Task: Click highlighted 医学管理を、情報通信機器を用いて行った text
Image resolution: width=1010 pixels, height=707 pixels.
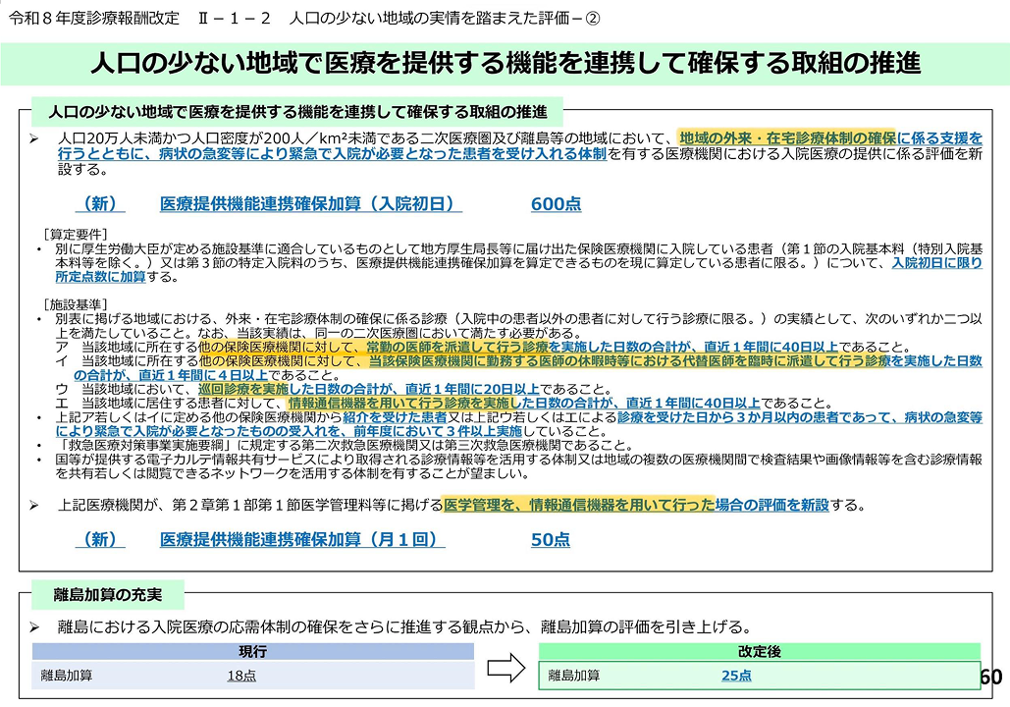Action: [579, 505]
